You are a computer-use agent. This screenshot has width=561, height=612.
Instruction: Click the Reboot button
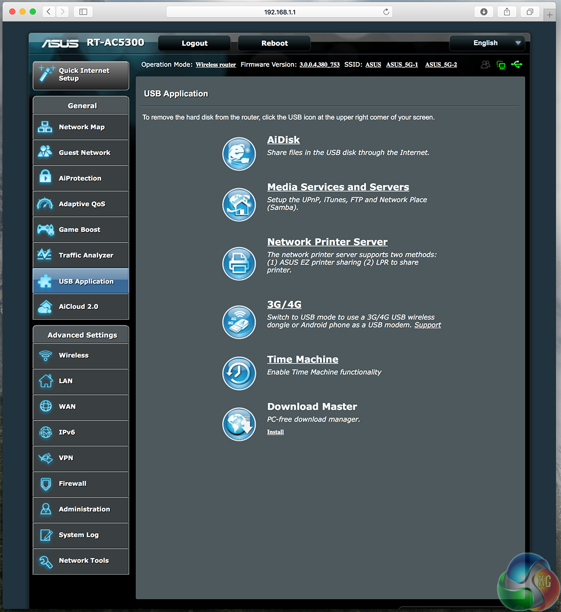[275, 43]
